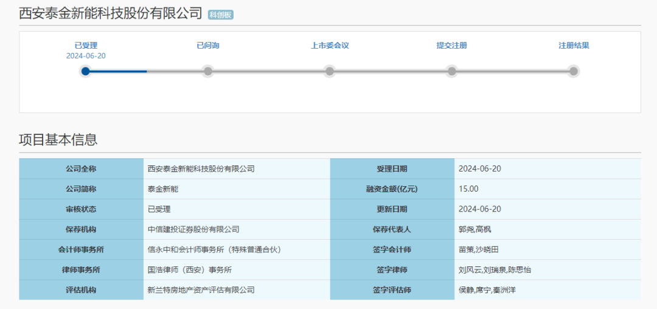Image resolution: width=657 pixels, height=309 pixels.
Task: Select the 已问询 stage label
Action: coord(208,46)
